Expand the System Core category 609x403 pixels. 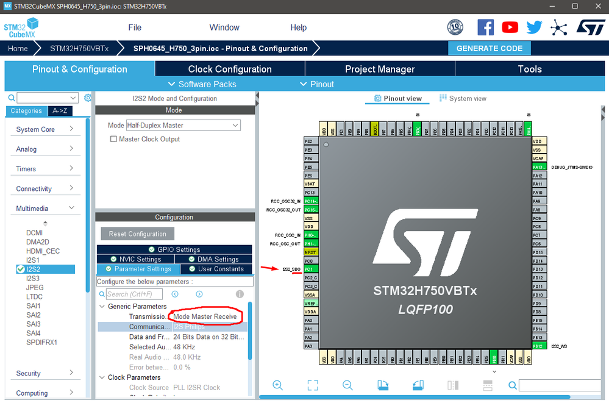pos(45,129)
